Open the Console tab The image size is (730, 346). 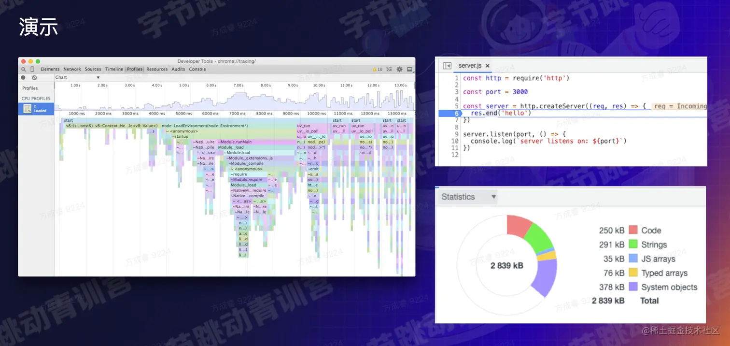(x=197, y=70)
